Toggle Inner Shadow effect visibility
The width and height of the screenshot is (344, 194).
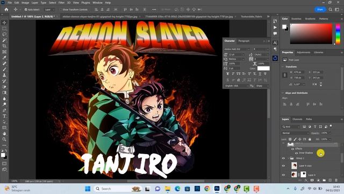[296, 153]
